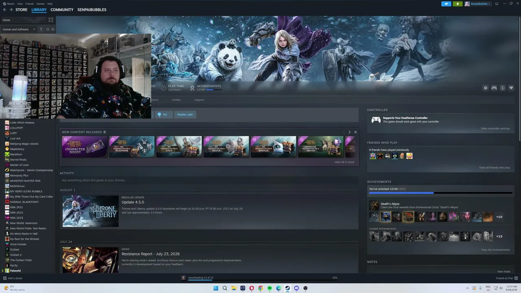Open the New Content Released help icon
The width and height of the screenshot is (521, 293).
click(105, 132)
